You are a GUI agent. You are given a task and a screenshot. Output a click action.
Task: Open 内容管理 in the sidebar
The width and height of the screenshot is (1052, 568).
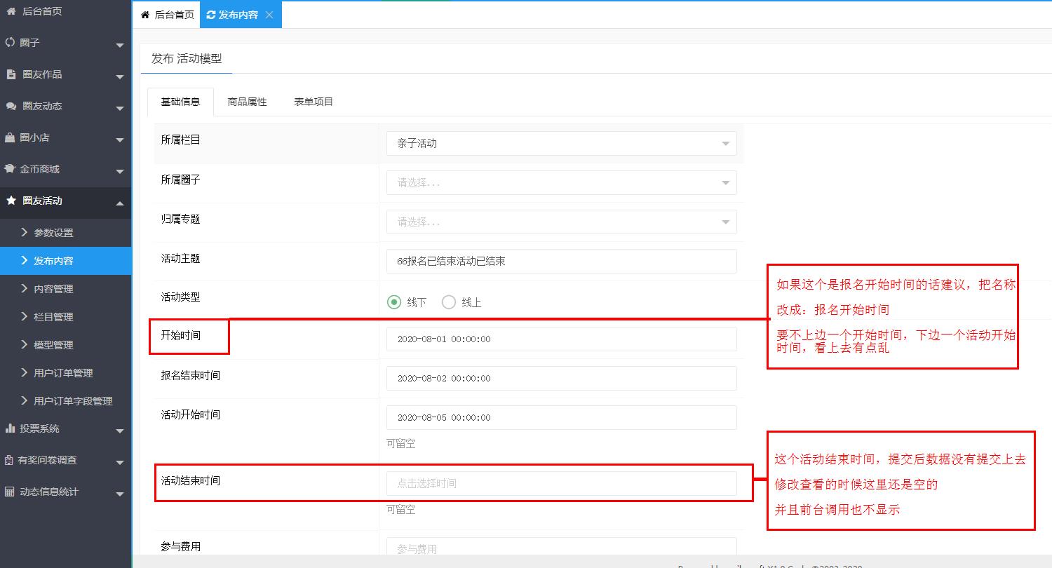tap(53, 289)
